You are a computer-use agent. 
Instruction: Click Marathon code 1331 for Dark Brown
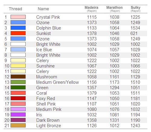[x=114, y=120]
